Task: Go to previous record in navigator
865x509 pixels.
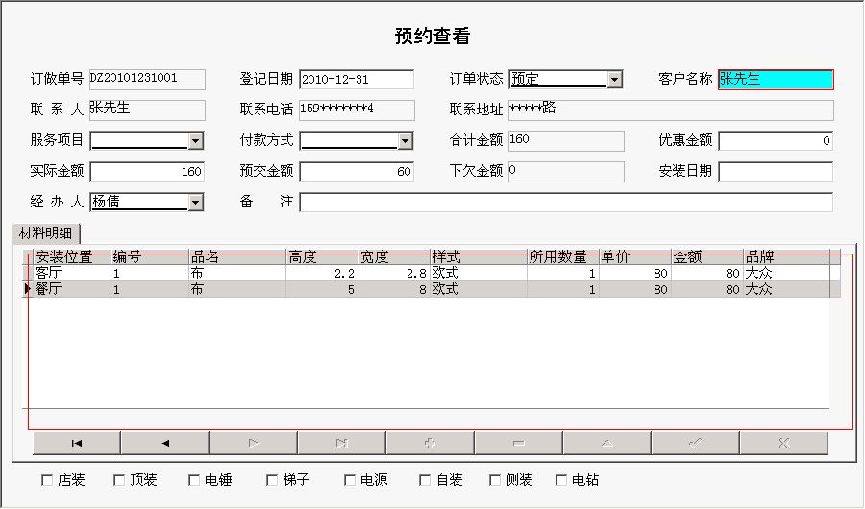Action: 164,443
